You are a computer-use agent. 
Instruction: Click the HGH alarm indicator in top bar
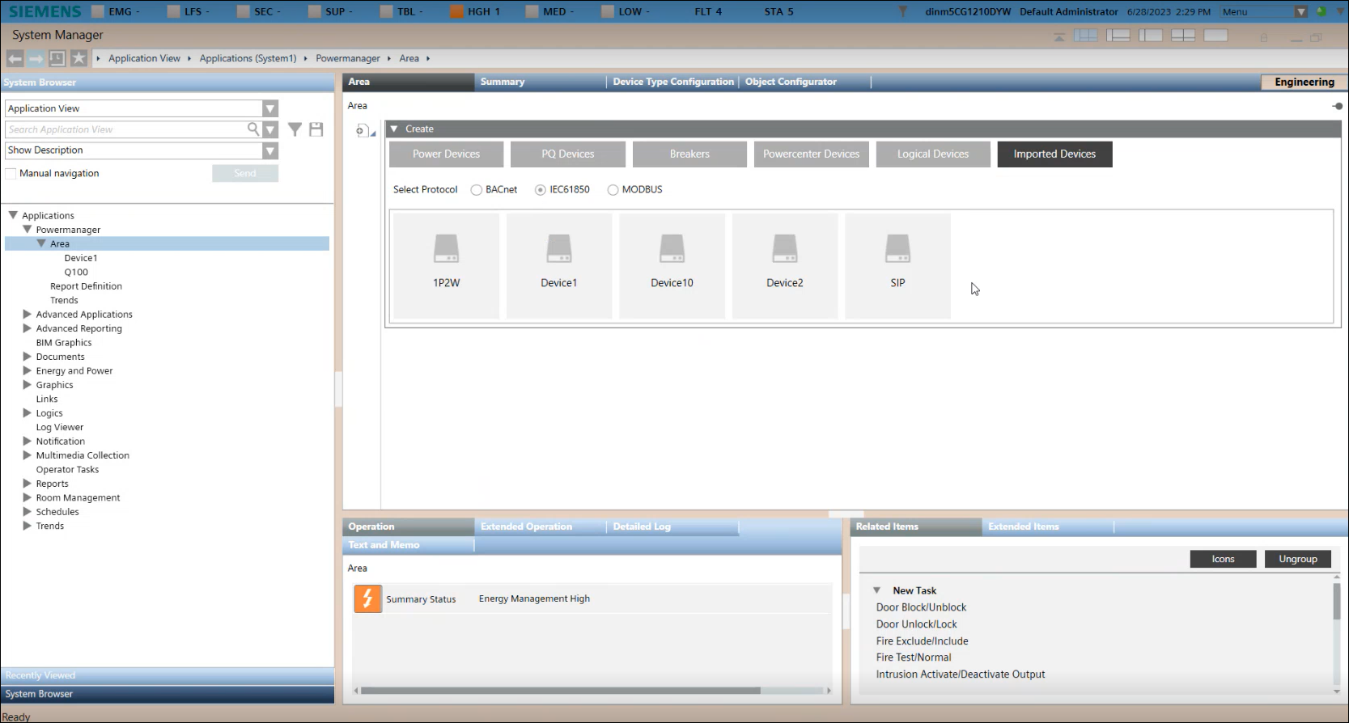pos(476,11)
